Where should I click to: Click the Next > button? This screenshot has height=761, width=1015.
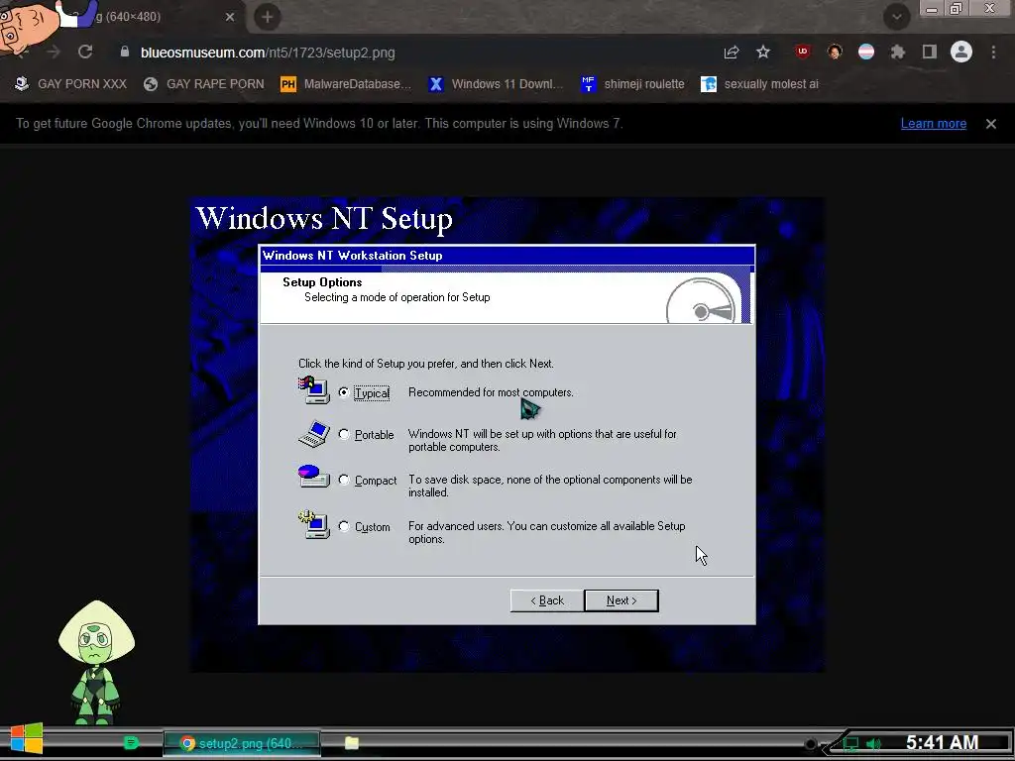pyautogui.click(x=621, y=600)
